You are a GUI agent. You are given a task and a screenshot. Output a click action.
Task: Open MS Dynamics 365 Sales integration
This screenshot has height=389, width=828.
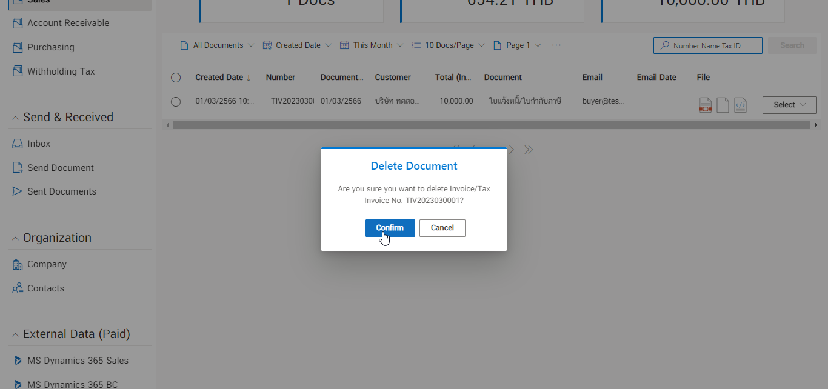point(78,360)
